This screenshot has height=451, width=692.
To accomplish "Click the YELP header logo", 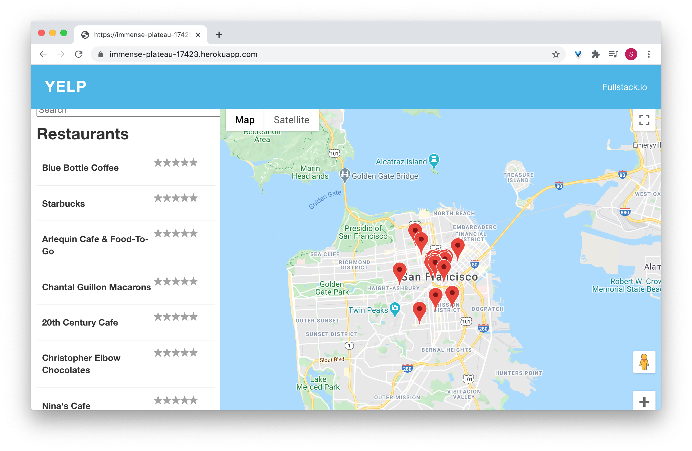I will tap(66, 86).
